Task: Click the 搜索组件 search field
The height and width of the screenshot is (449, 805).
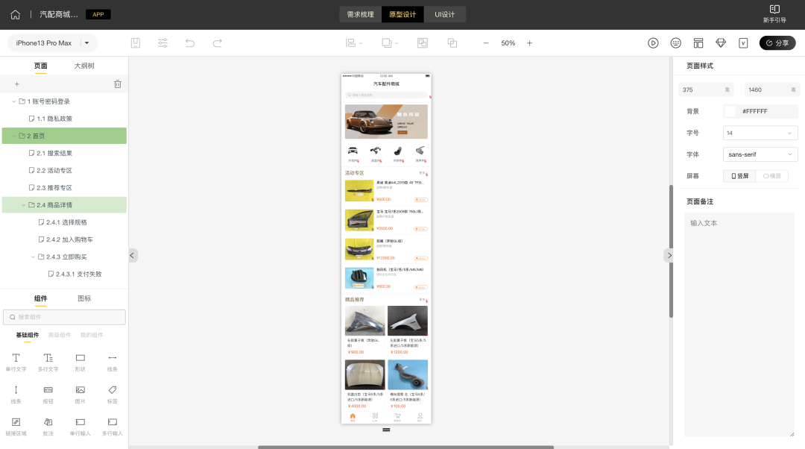Action: [64, 317]
